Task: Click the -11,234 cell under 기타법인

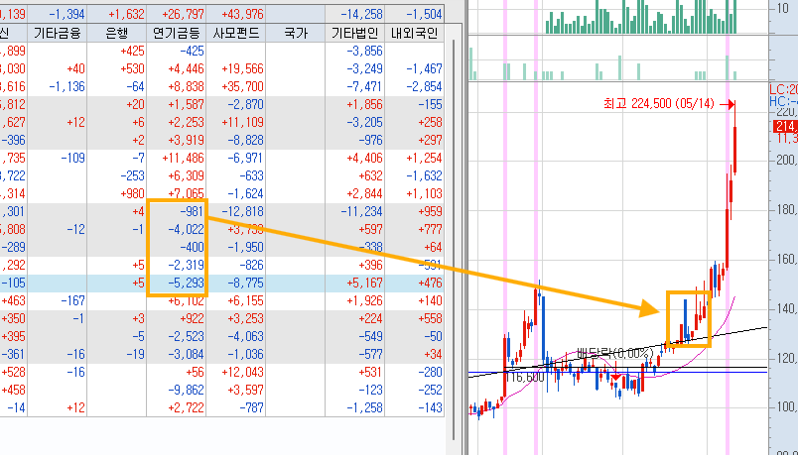Action: click(x=362, y=211)
